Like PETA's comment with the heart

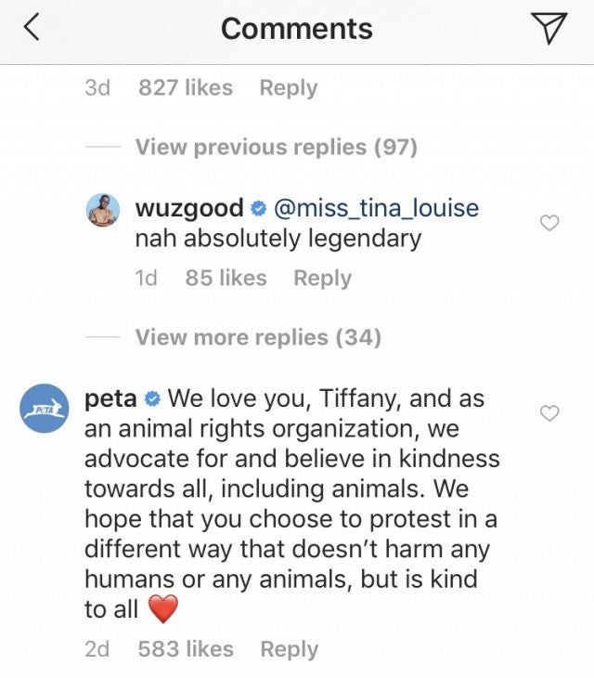pos(549,413)
